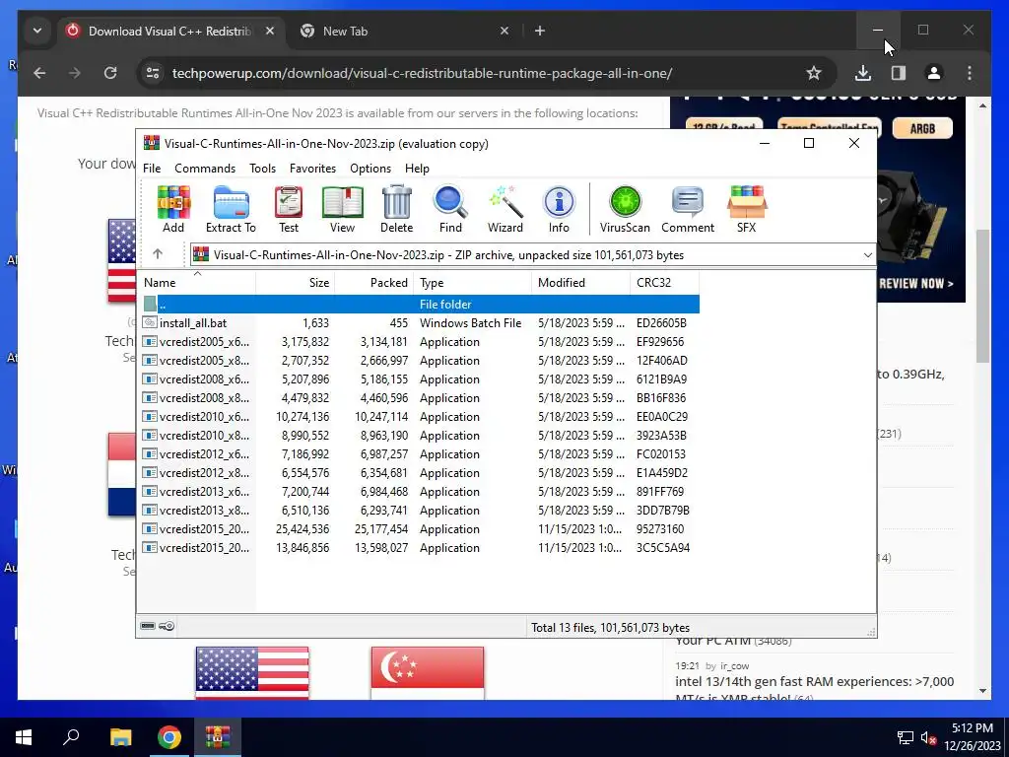Open Chrome side panel icon
The height and width of the screenshot is (757, 1009).
click(x=899, y=73)
